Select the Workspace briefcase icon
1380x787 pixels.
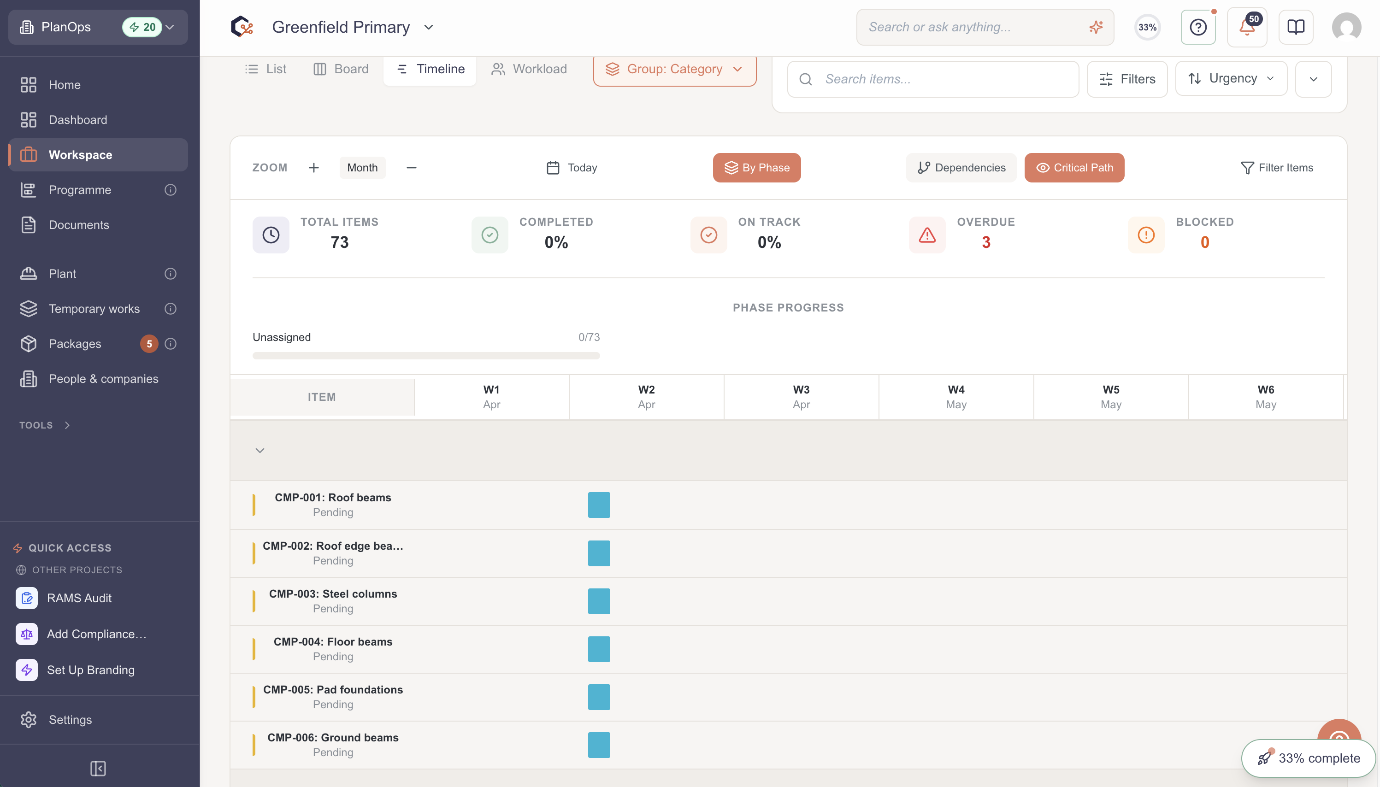28,155
